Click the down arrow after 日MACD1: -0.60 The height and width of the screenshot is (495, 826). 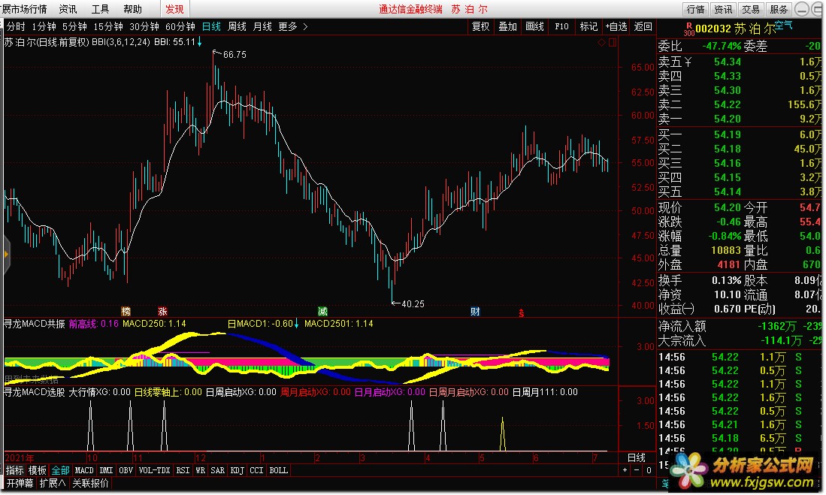pyautogui.click(x=297, y=323)
